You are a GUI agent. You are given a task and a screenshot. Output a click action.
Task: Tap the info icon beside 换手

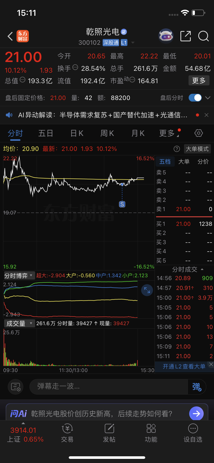point(75,67)
